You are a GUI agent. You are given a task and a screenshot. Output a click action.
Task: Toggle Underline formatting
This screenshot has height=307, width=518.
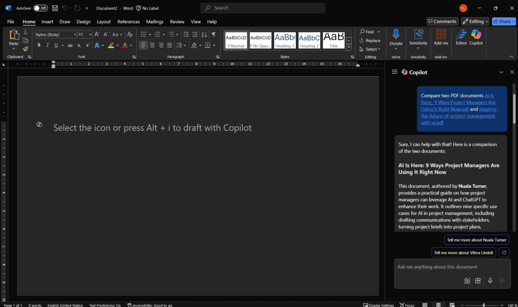pyautogui.click(x=56, y=46)
